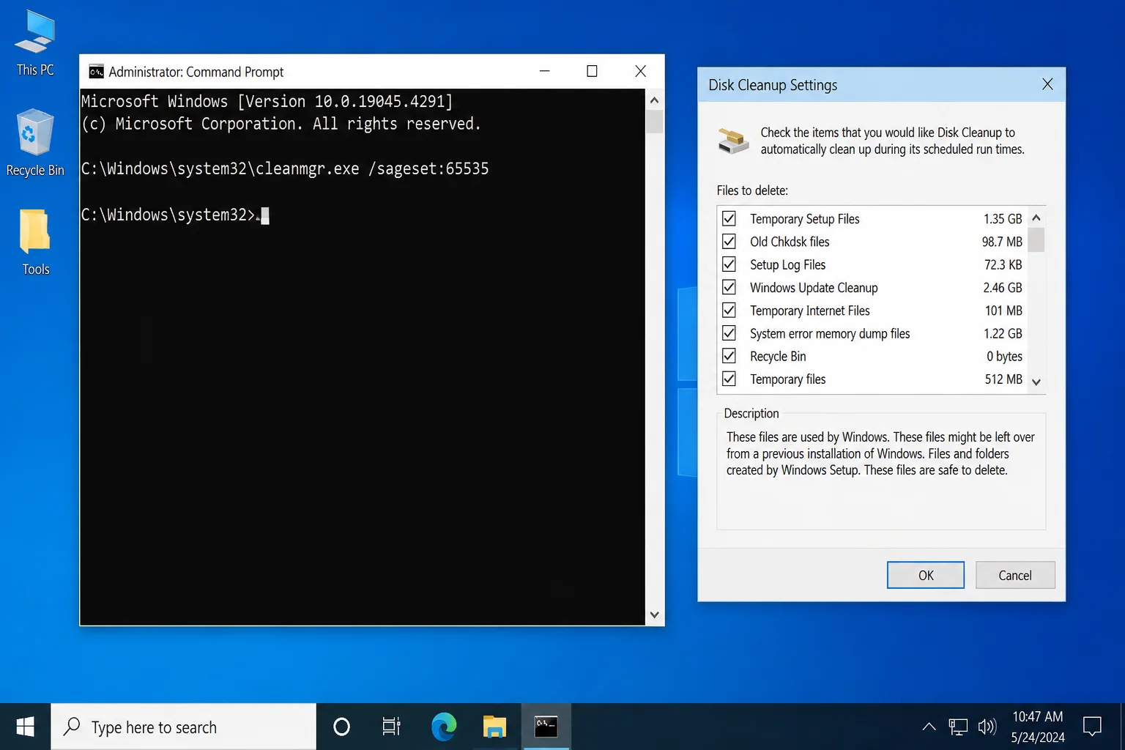Click Command Prompt scroll-up arrow

pyautogui.click(x=655, y=100)
